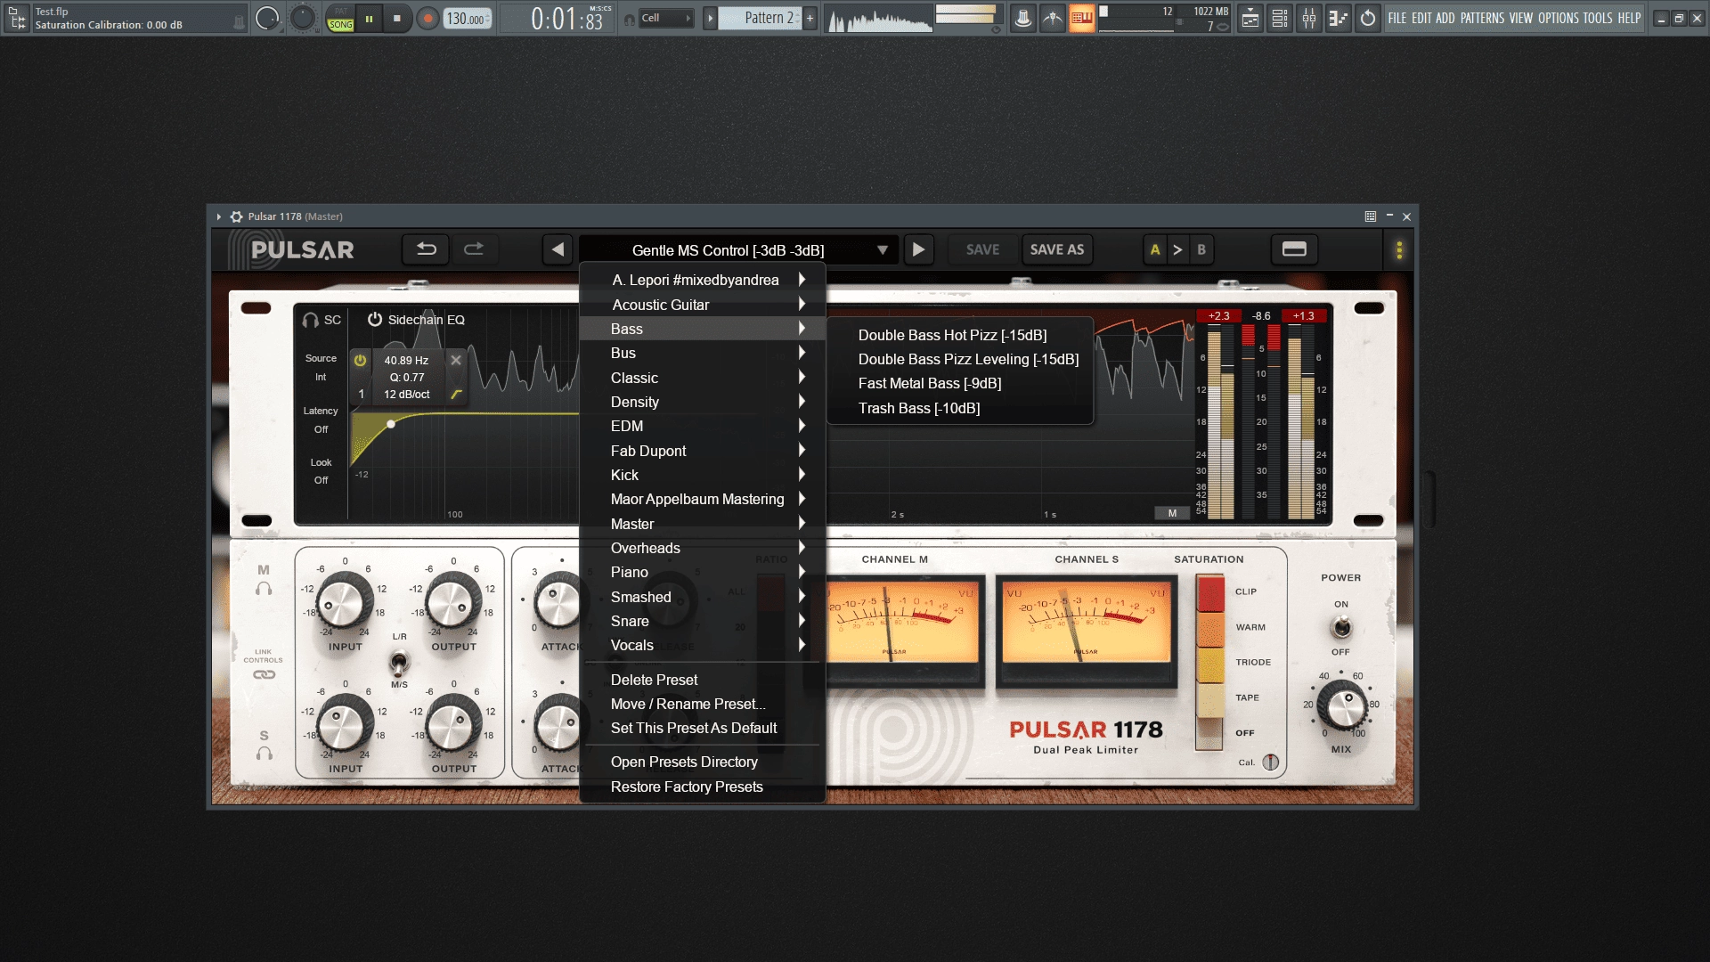Open the preset name dropdown arrow

click(x=882, y=250)
